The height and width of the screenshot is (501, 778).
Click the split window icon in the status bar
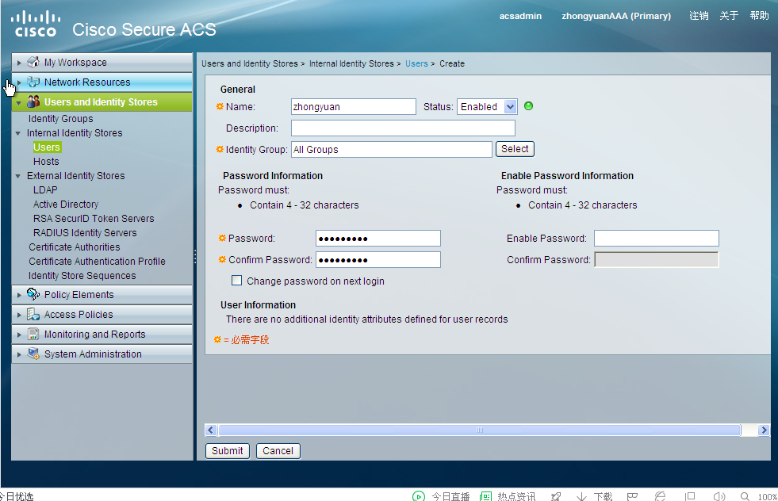[x=690, y=496]
